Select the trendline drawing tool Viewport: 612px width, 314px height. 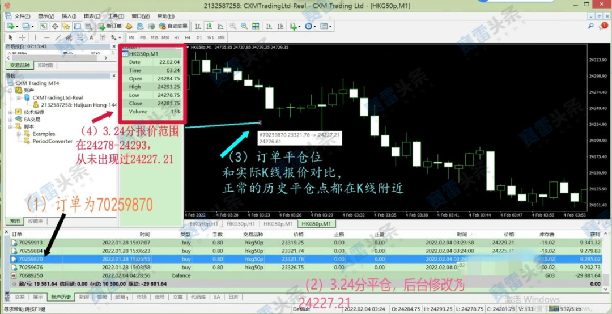click(58, 37)
